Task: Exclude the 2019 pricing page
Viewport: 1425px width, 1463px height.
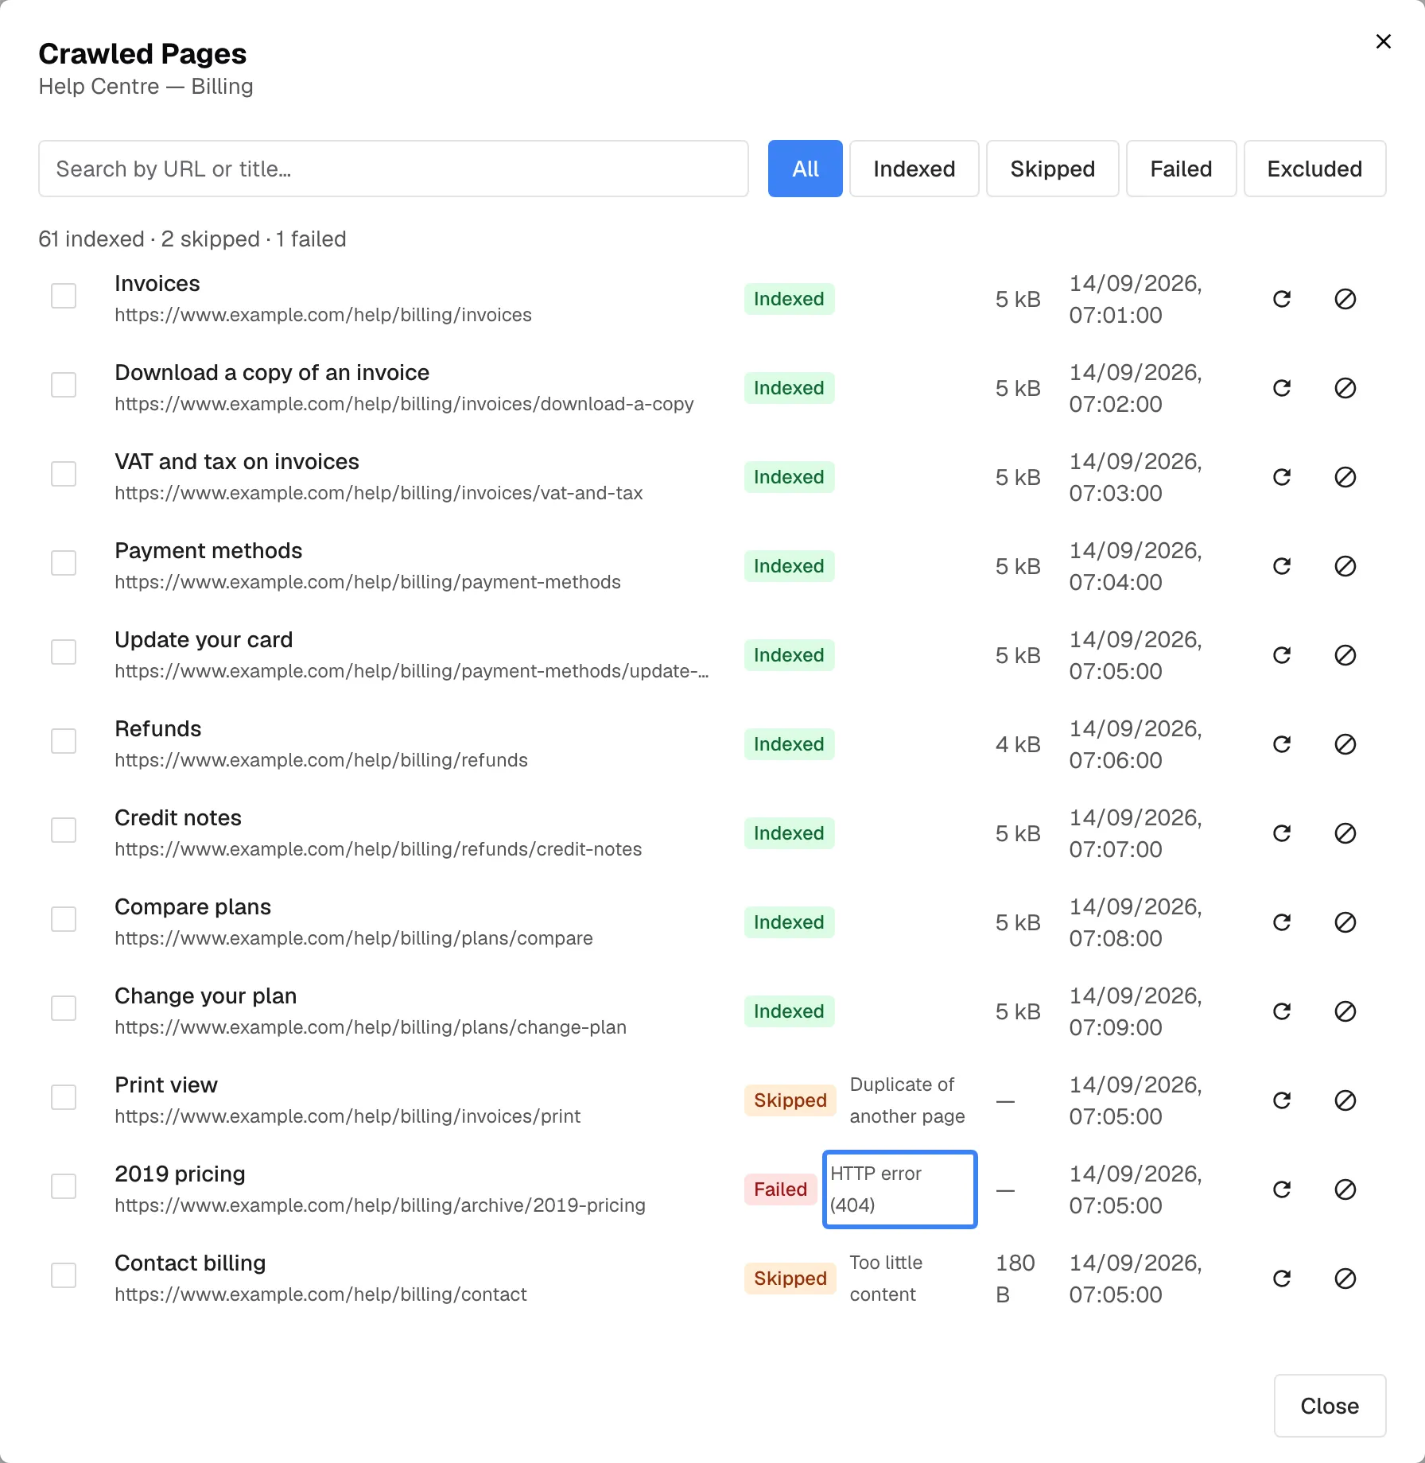Action: coord(1345,1189)
